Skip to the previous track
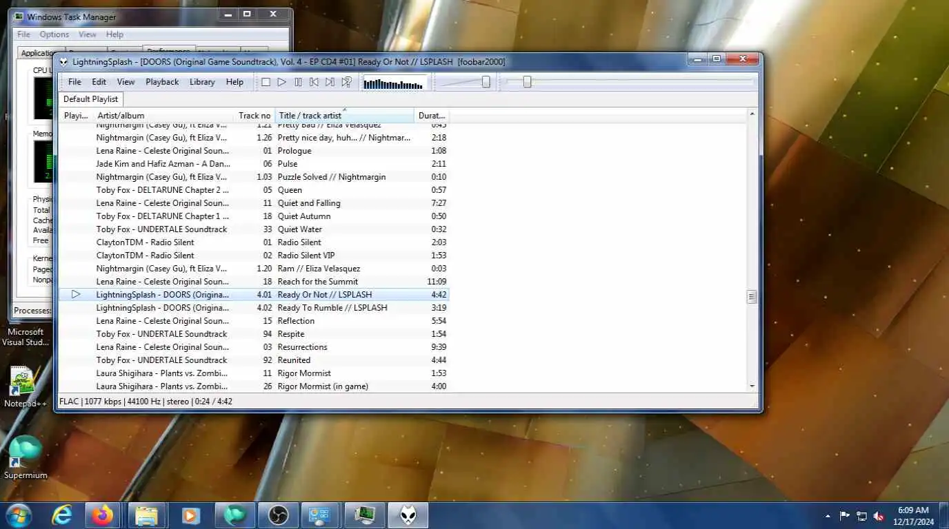Screen dimensions: 949x529 pyautogui.click(x=314, y=82)
